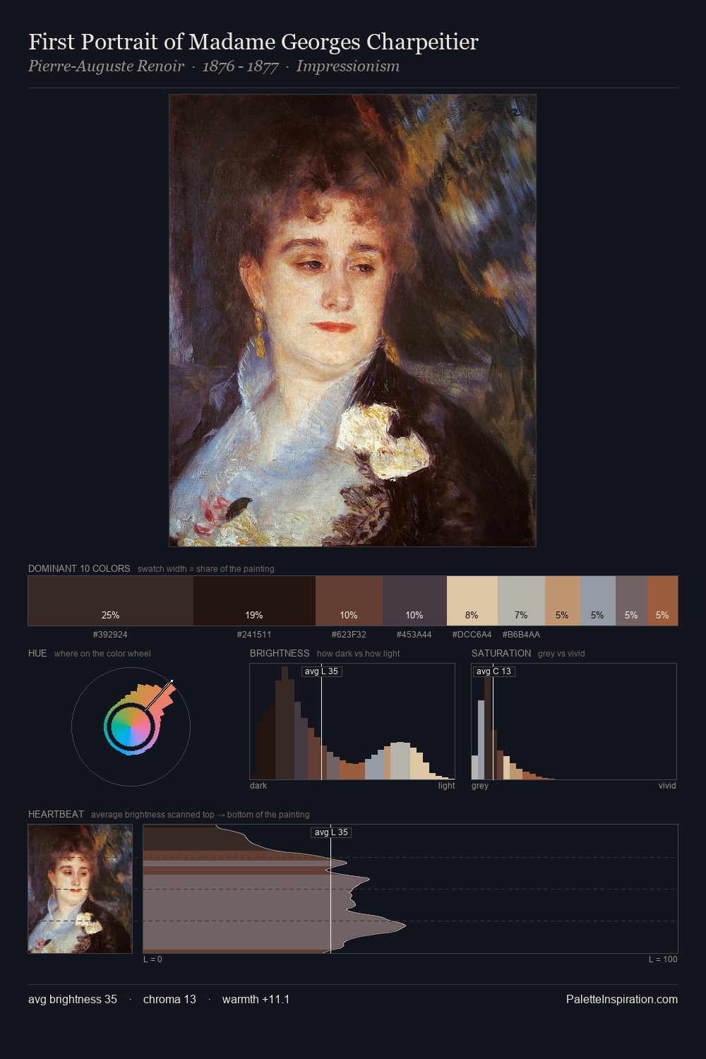Click the artist name Pierre-Auguste Renoir

106,66
